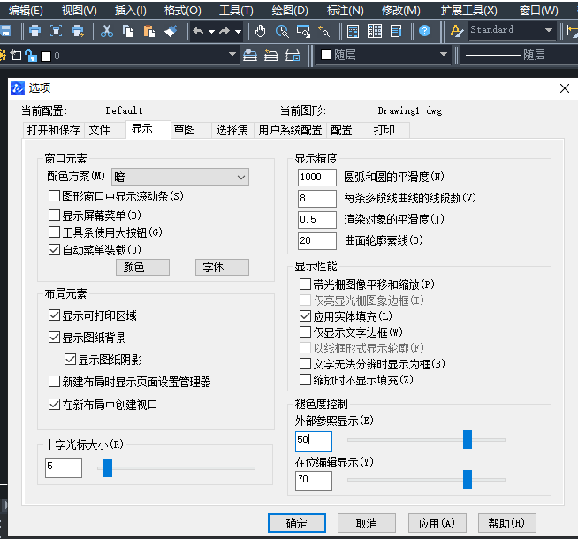Screen dimensions: 578x539
Task: Enable 图形窗口中显示滚动条 checkbox
Action: (55, 196)
